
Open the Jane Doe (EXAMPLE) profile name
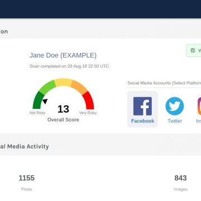(x=63, y=55)
